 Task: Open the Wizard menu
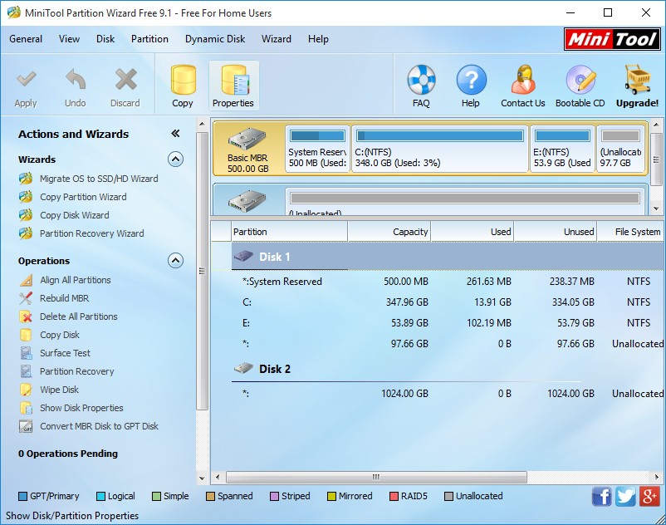277,39
